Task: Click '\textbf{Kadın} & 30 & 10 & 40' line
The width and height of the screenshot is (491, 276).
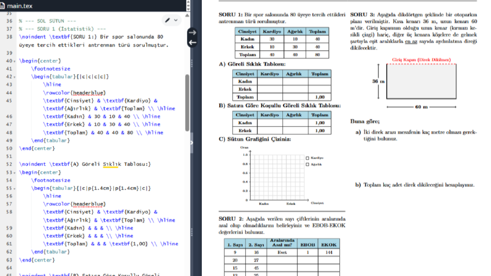Action: [102, 116]
